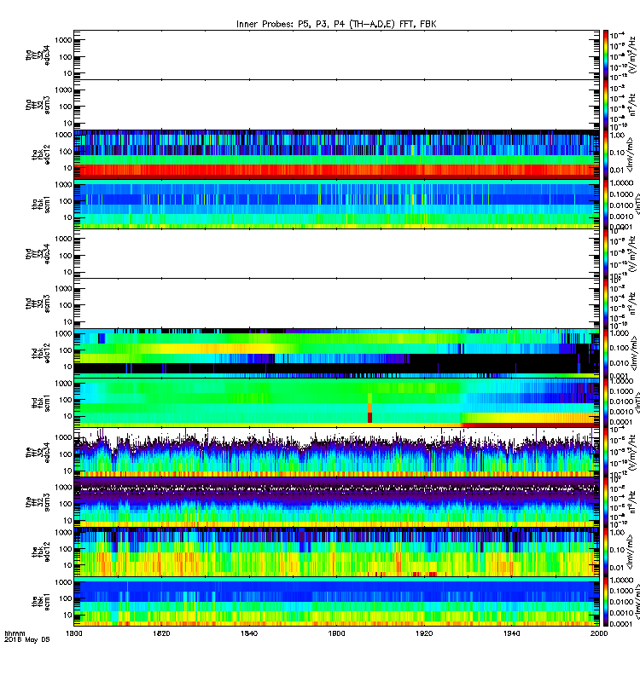Screen dimensions: 640x682
Task: Click the 'thd fff 32 edc34' panel label
Action: [38, 254]
